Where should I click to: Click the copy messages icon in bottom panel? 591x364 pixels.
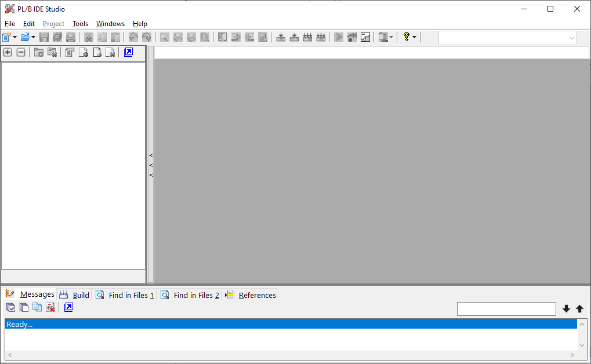click(37, 308)
